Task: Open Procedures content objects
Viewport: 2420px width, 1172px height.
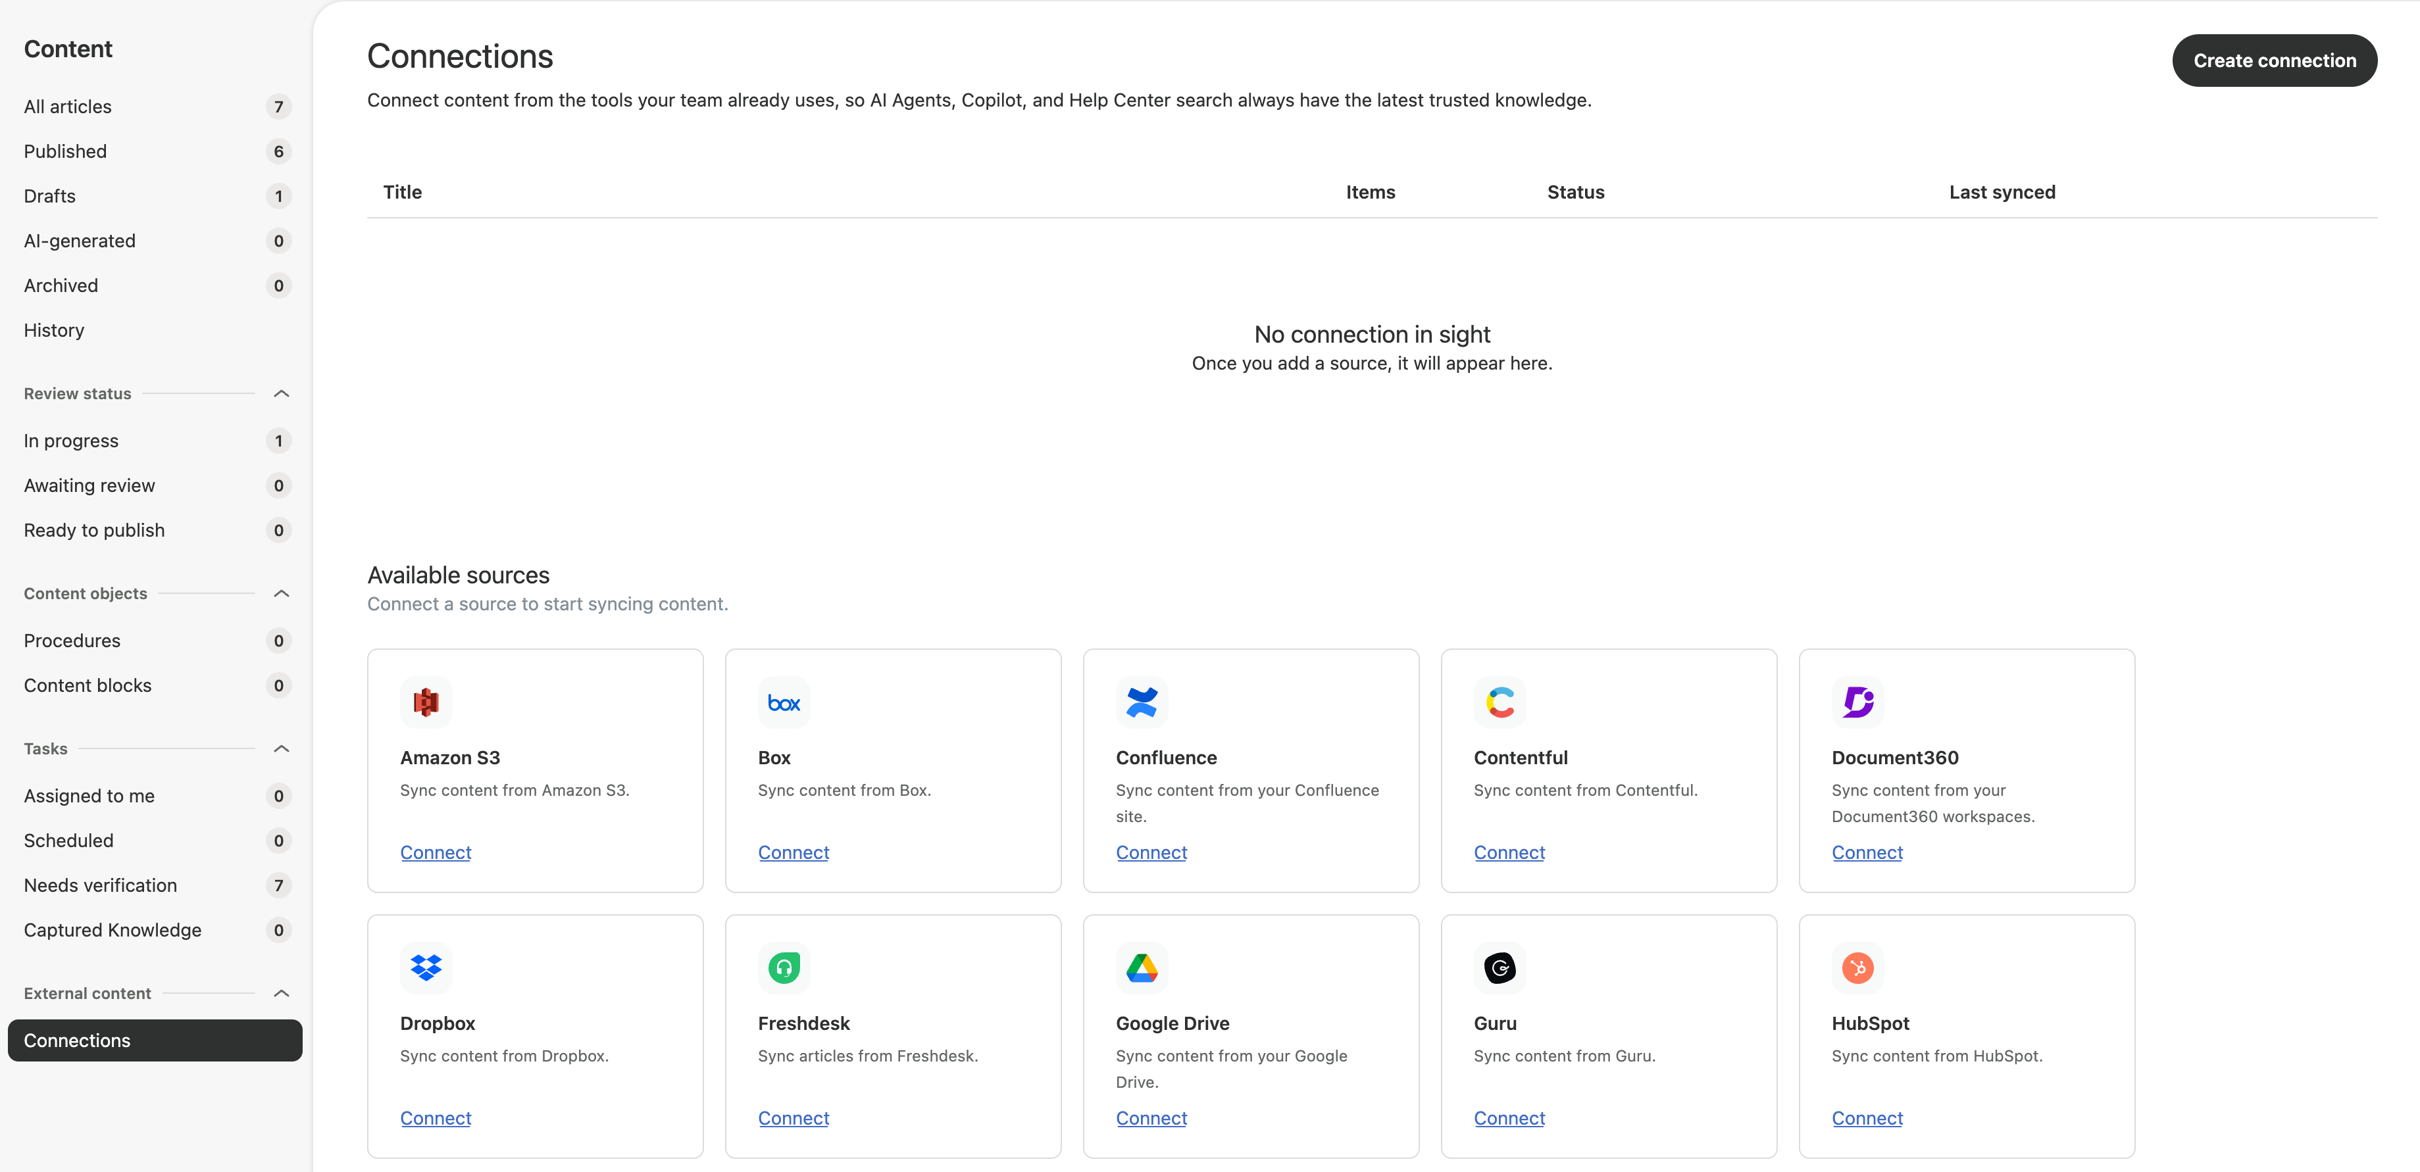Action: tap(155, 641)
